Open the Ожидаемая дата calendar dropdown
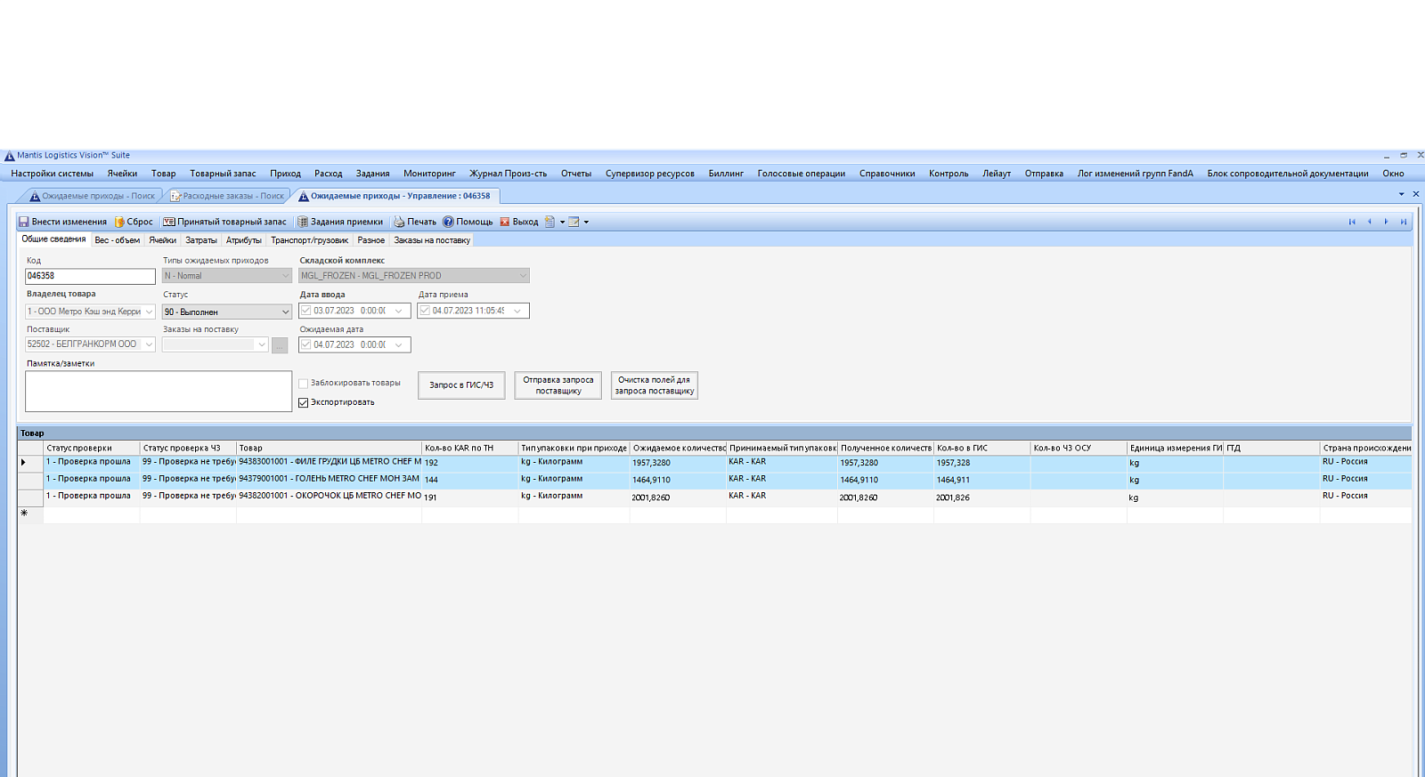 tap(399, 344)
